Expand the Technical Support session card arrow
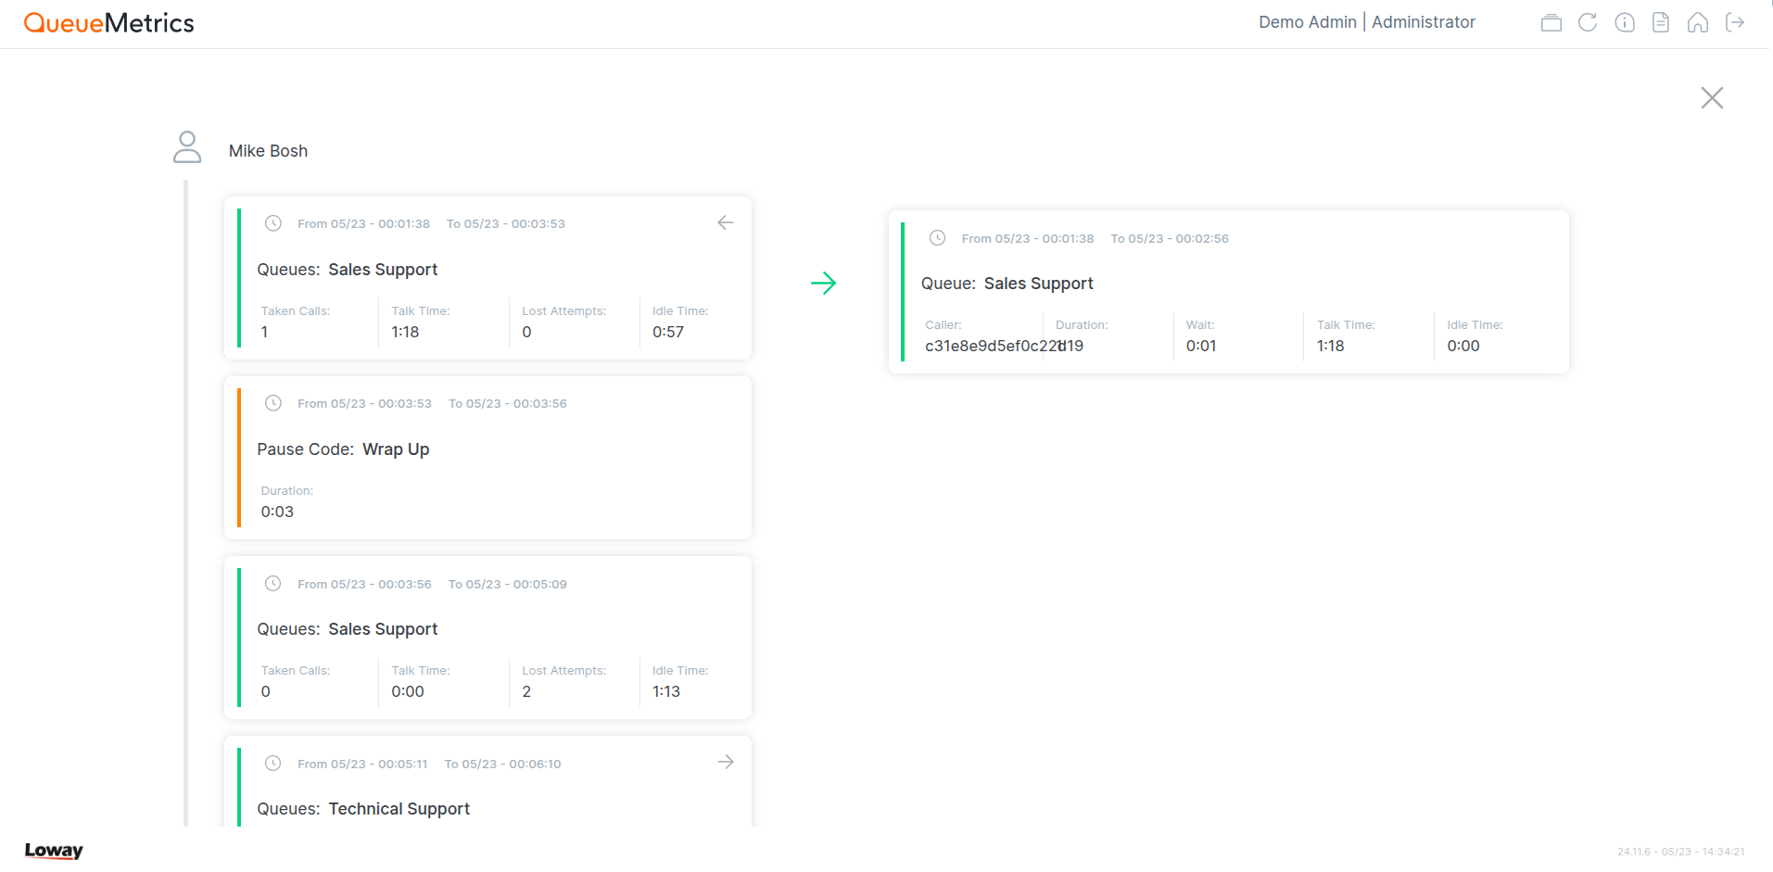 tap(725, 761)
